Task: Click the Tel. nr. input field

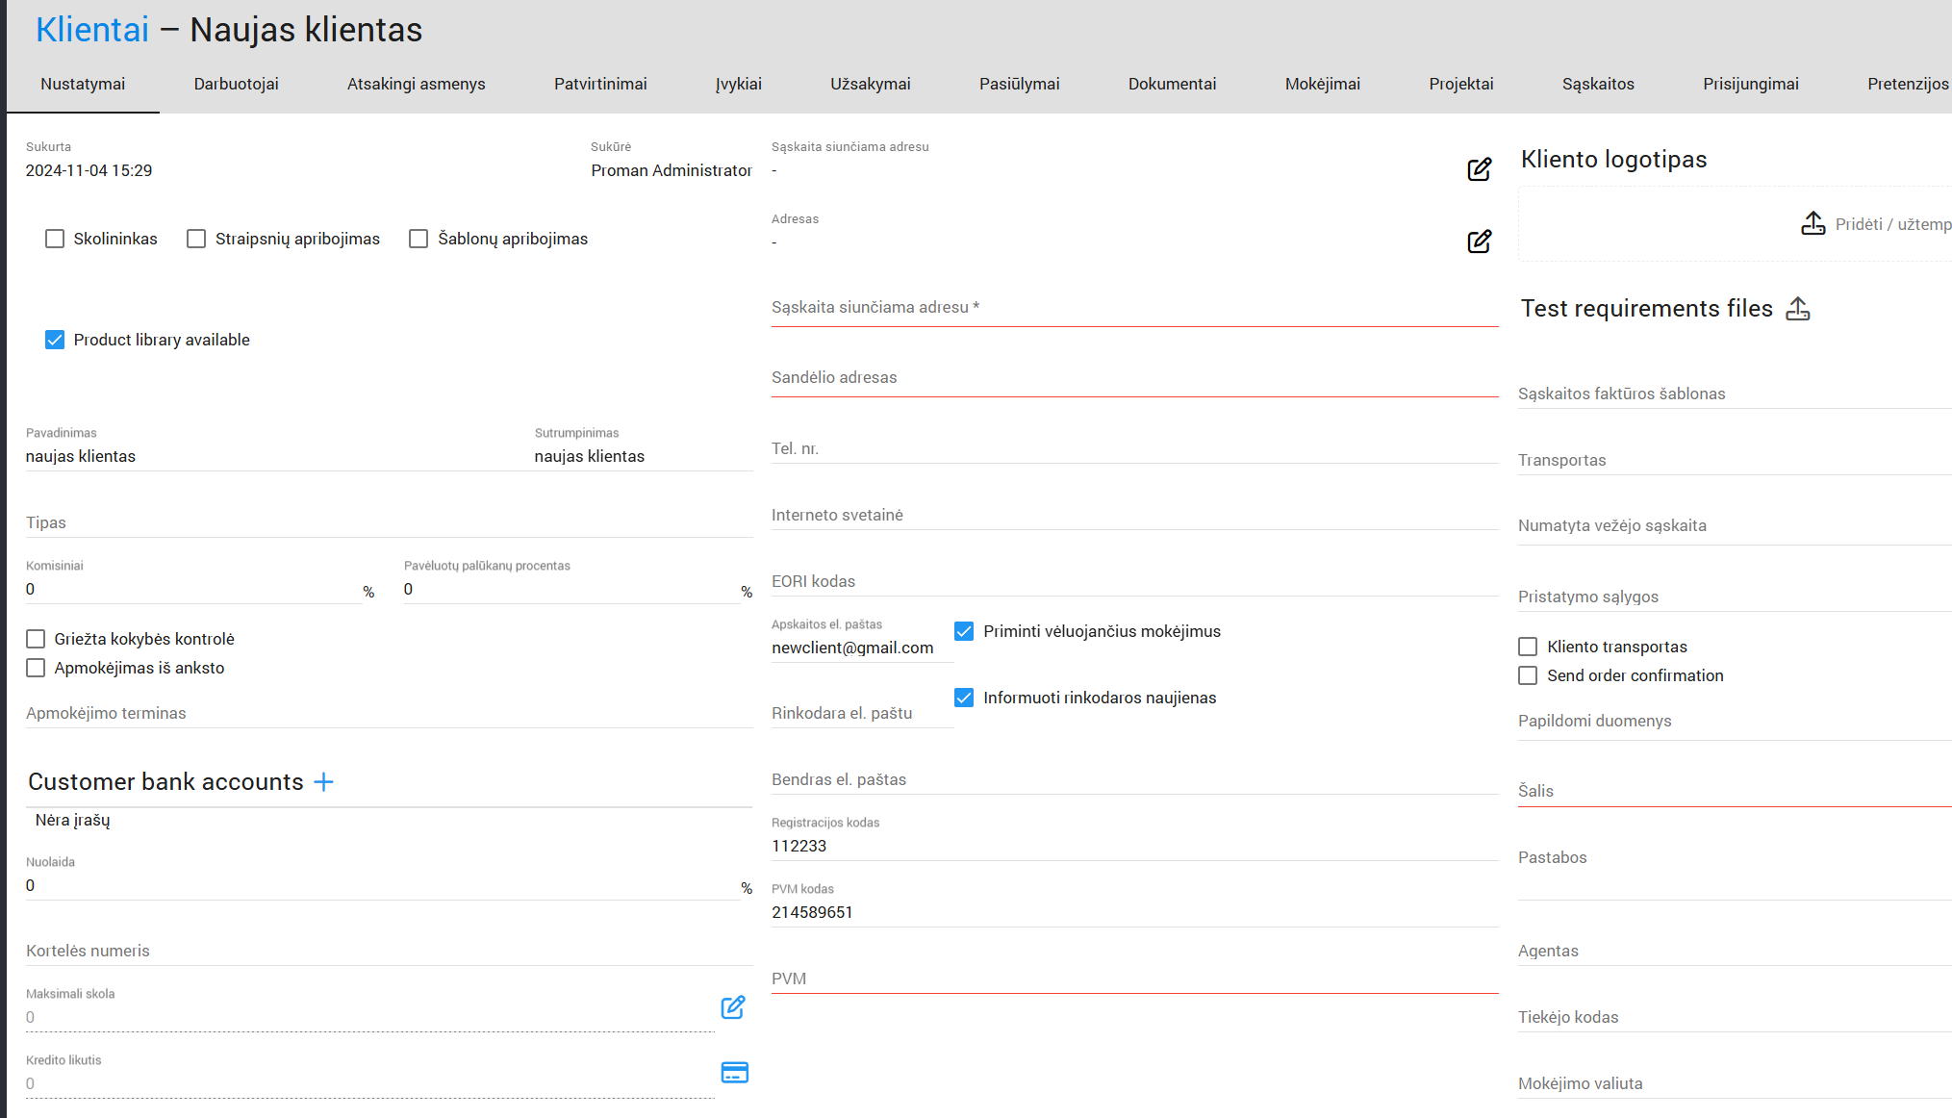Action: click(1133, 448)
